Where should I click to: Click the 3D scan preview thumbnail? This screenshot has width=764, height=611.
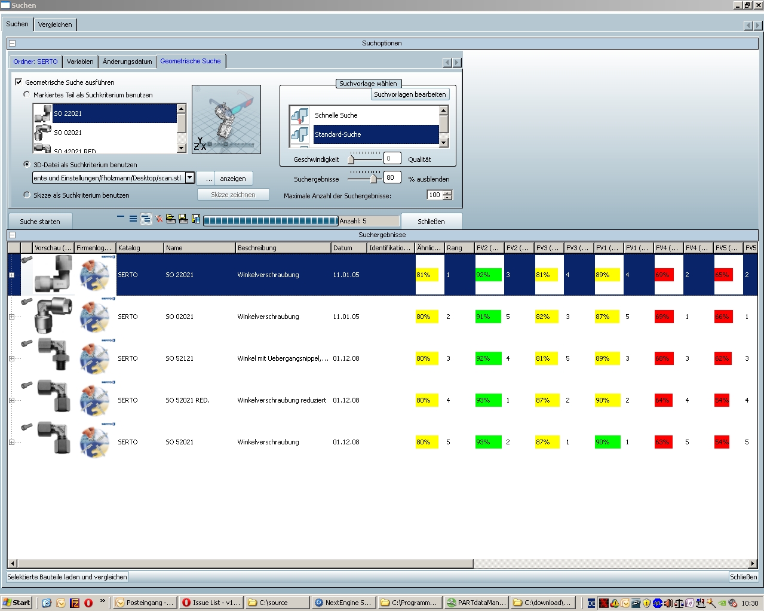[226, 119]
